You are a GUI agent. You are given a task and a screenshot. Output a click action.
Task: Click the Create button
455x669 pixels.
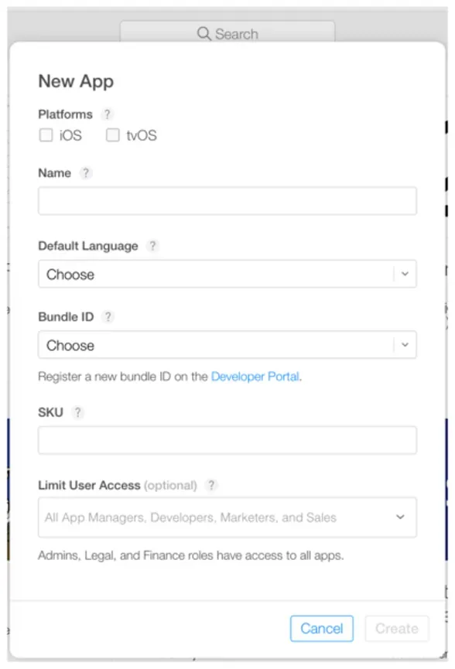(x=397, y=629)
